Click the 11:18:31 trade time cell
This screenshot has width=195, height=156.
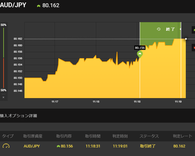[93, 146]
